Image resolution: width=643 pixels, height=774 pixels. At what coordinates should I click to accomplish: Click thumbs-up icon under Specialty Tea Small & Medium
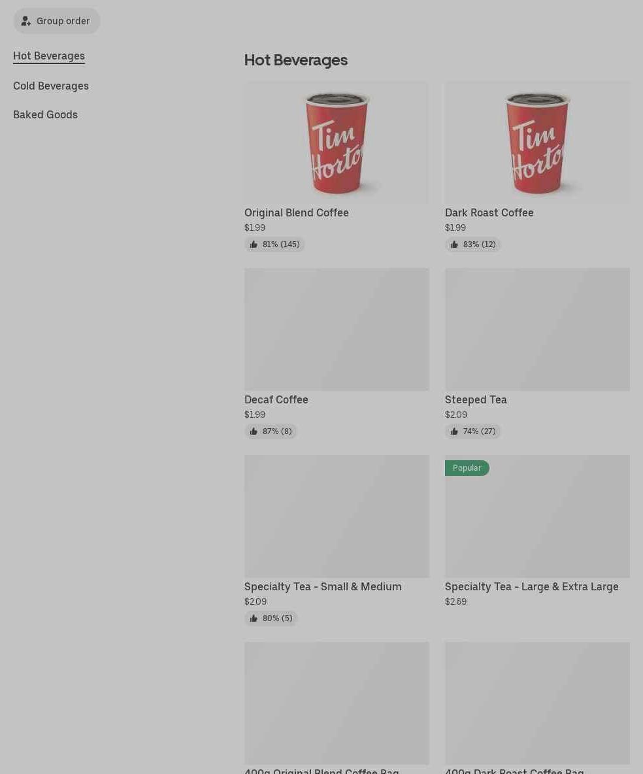click(254, 618)
